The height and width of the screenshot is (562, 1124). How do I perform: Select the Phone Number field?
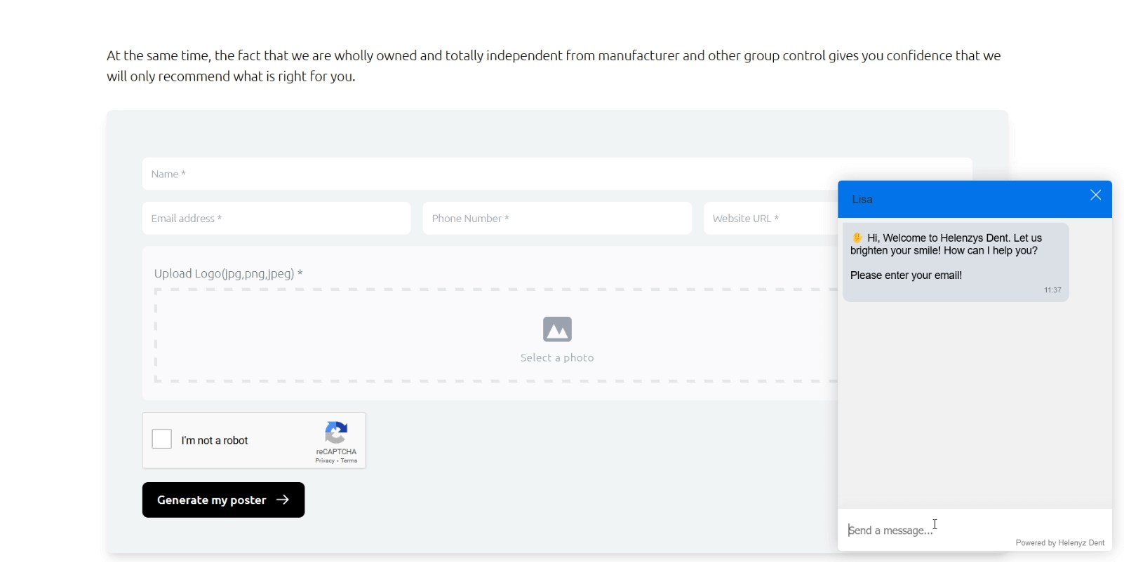click(557, 219)
